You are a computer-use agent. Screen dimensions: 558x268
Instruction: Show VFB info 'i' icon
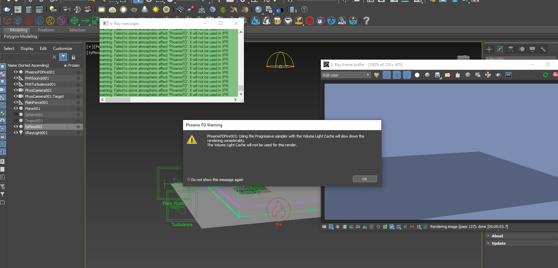tap(338, 227)
